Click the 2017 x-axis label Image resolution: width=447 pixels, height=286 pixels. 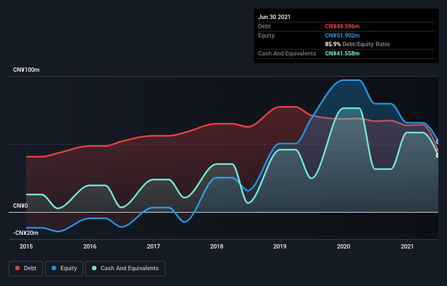pos(154,246)
